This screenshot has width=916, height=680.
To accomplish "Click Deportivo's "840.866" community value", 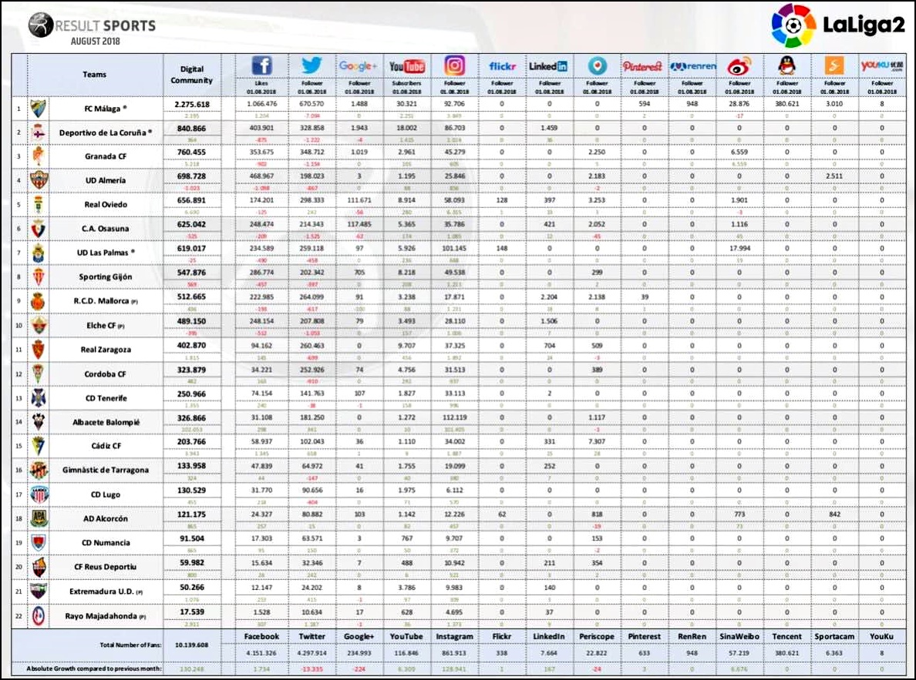I will coord(192,129).
